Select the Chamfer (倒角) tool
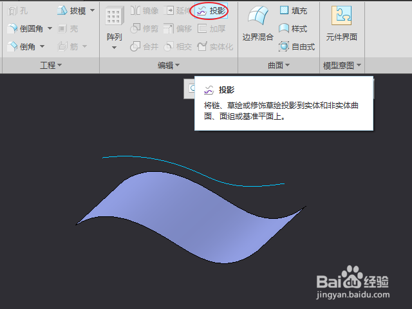 (x=21, y=47)
